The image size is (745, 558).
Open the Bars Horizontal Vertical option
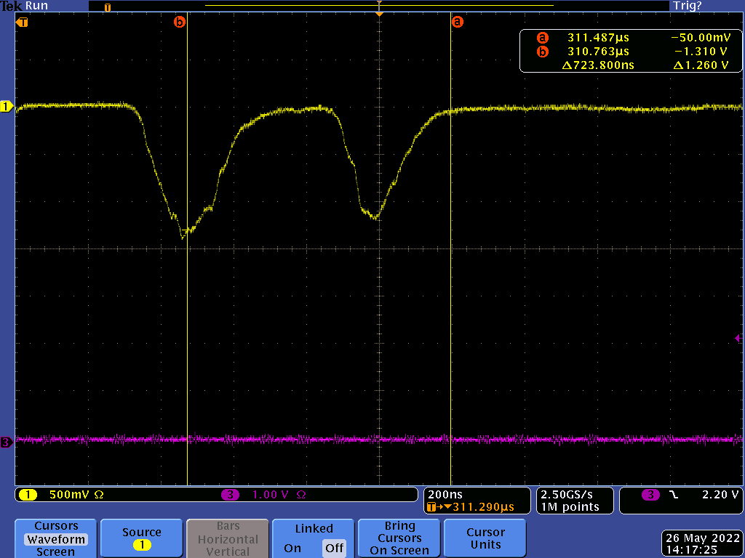[x=228, y=538]
